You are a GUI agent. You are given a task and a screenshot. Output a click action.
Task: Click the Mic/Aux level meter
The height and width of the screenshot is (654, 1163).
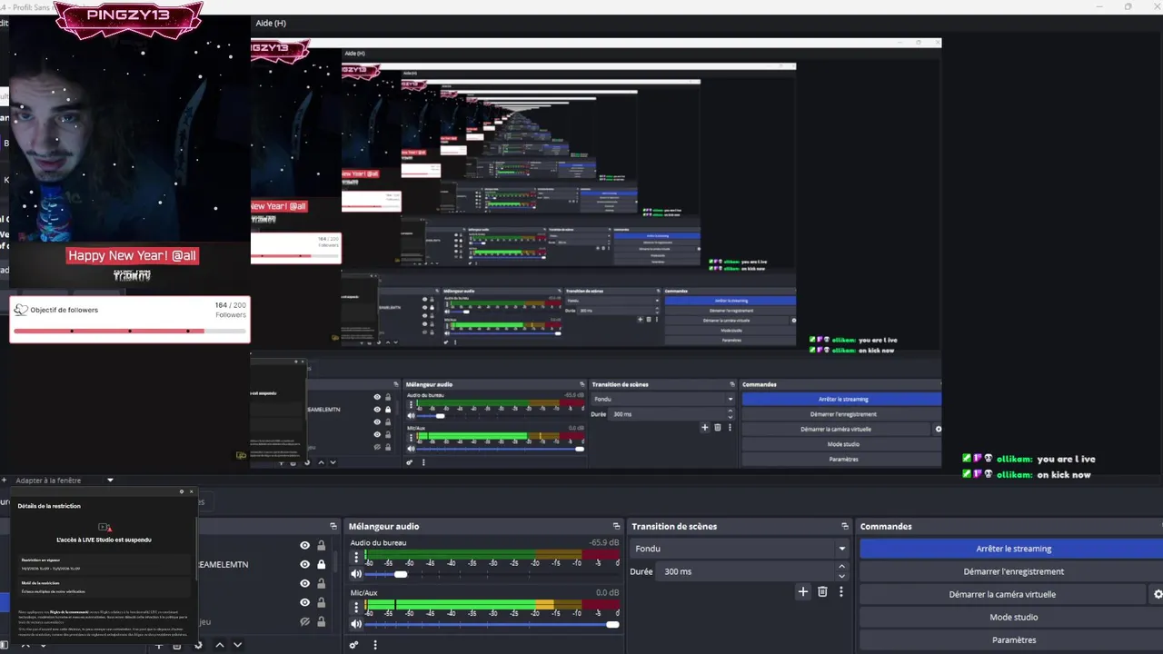tap(492, 604)
